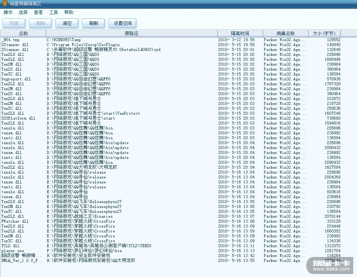
Task: Select FWatcher.dll file entry
Action: (x=15, y=221)
